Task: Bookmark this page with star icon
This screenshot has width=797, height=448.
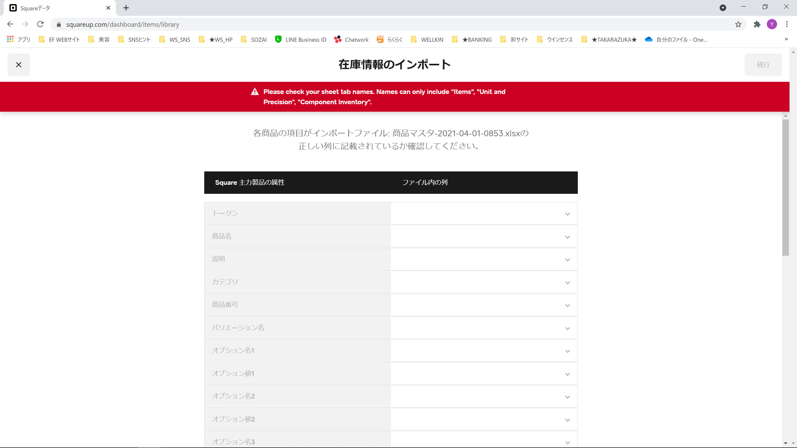Action: (738, 24)
